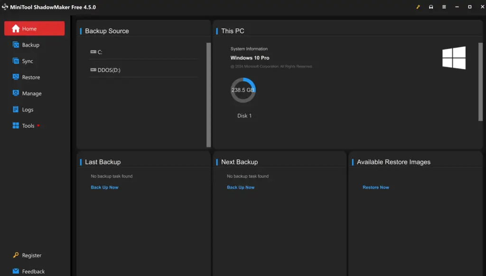Click the Tools grid icon

tap(16, 126)
